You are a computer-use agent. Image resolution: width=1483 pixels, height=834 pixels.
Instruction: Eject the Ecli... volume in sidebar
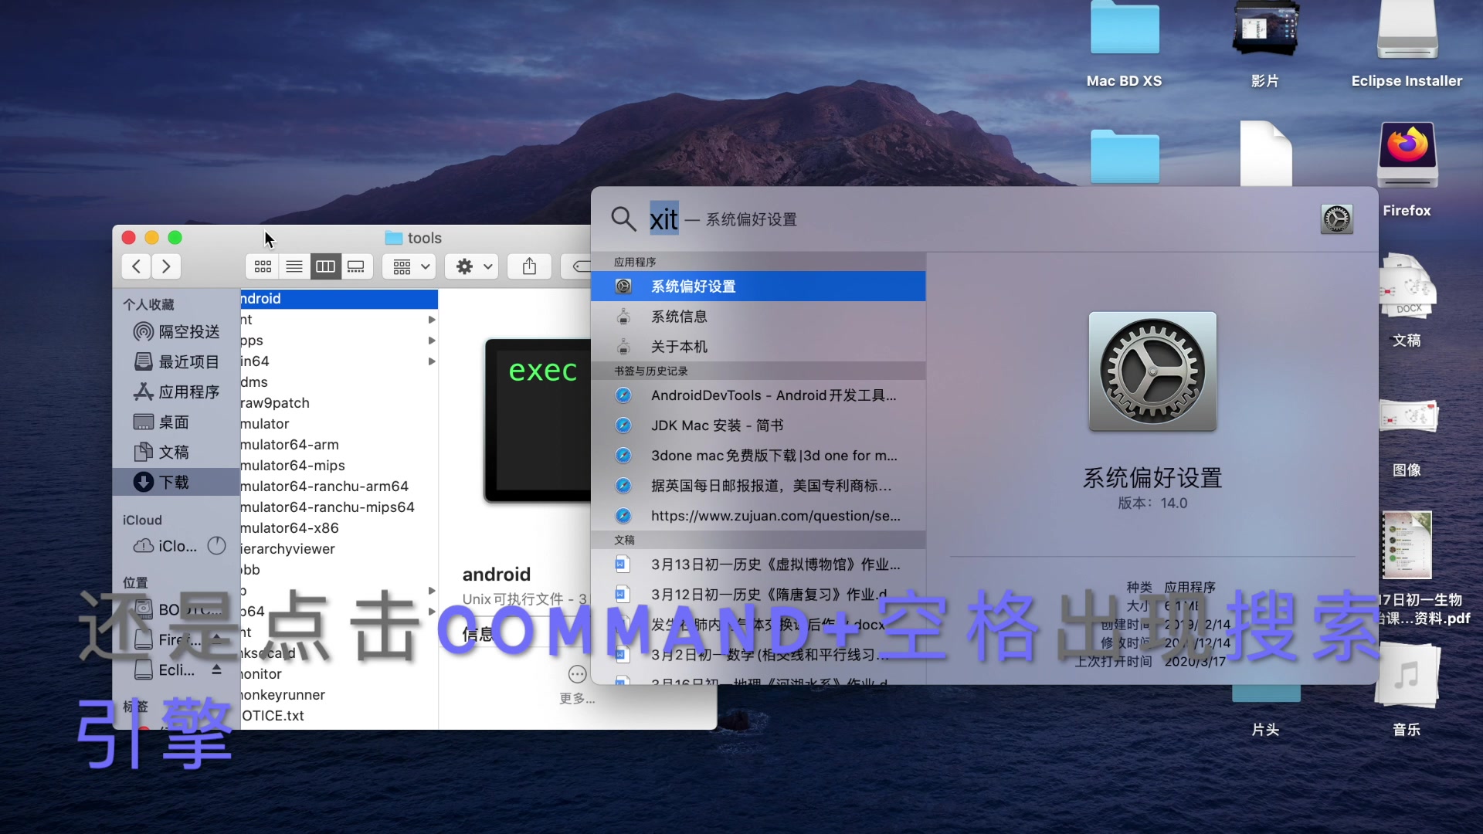pos(217,670)
